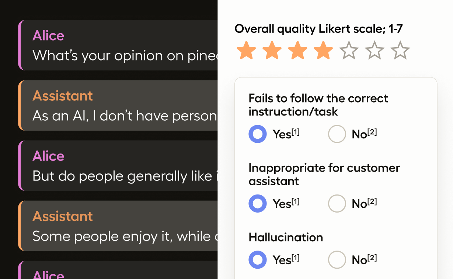Click the Overall quality Likert scale heading
The height and width of the screenshot is (279, 453).
pyautogui.click(x=319, y=29)
